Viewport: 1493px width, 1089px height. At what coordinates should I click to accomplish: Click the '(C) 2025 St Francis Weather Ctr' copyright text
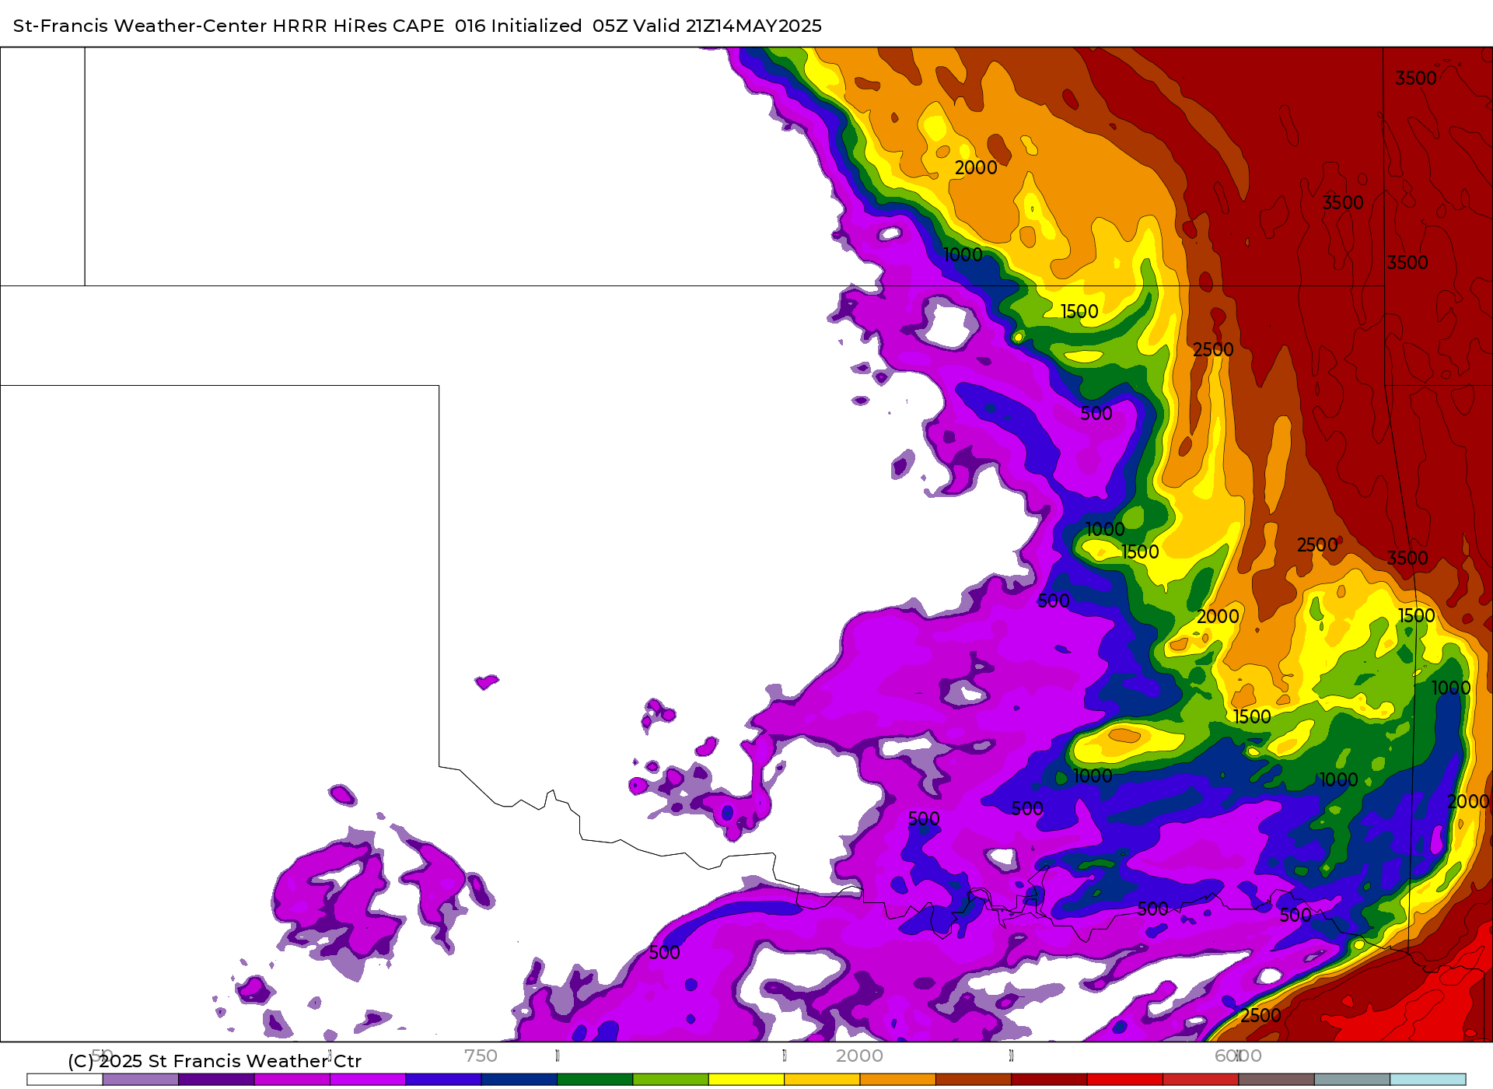point(215,1061)
